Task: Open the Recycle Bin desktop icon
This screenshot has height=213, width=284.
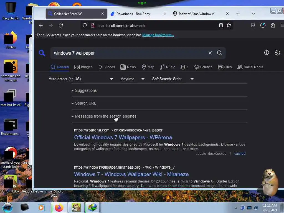Action: point(11,11)
